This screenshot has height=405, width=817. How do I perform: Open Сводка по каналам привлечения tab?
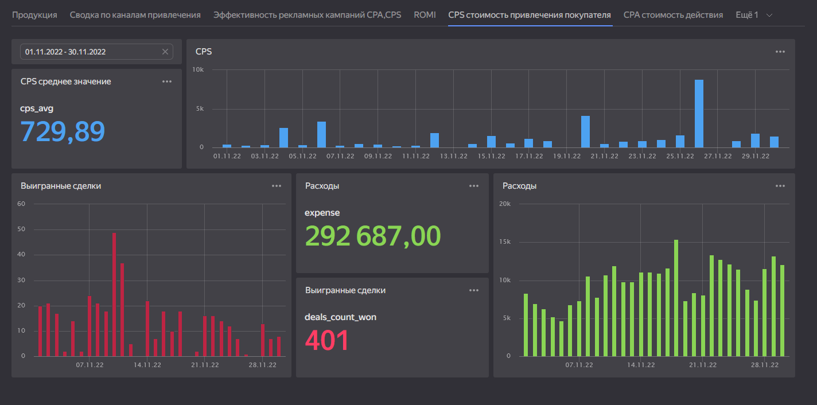pos(135,15)
